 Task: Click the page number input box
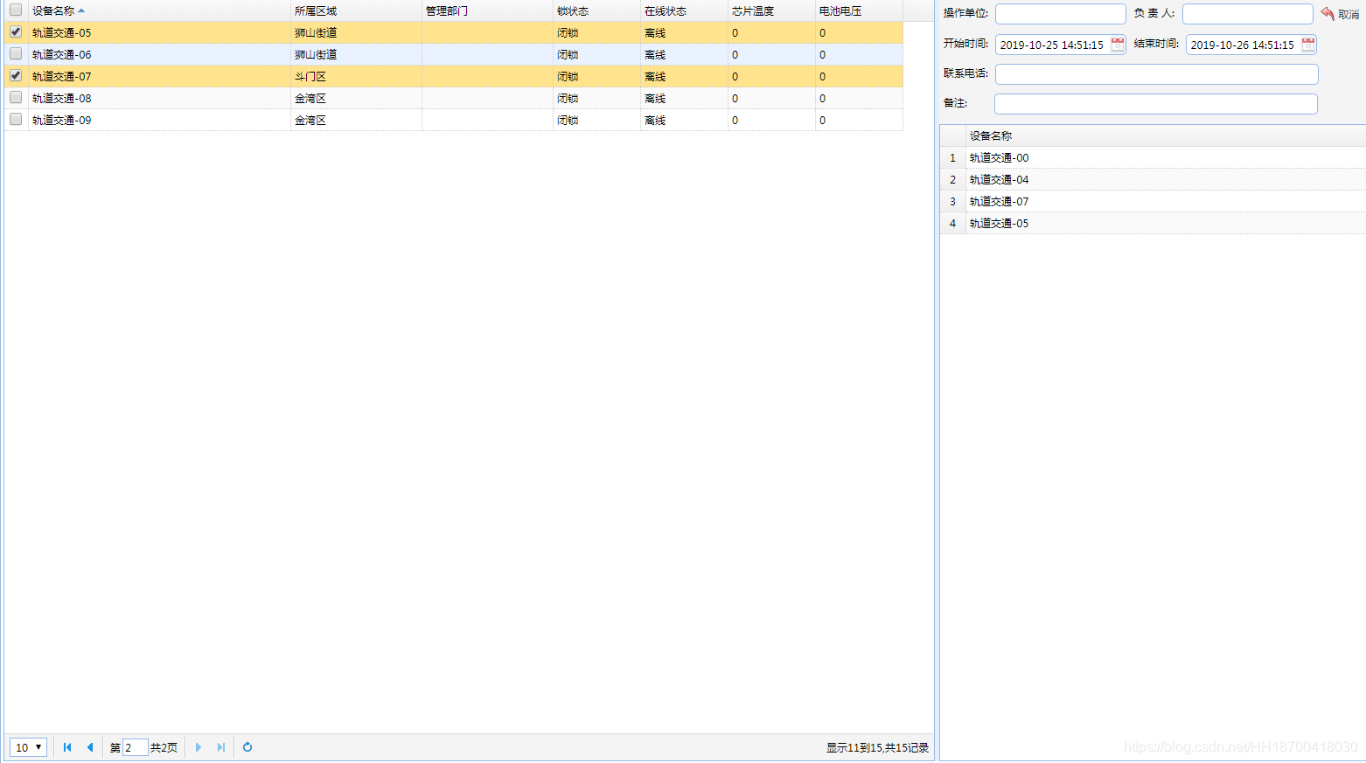pyautogui.click(x=136, y=747)
